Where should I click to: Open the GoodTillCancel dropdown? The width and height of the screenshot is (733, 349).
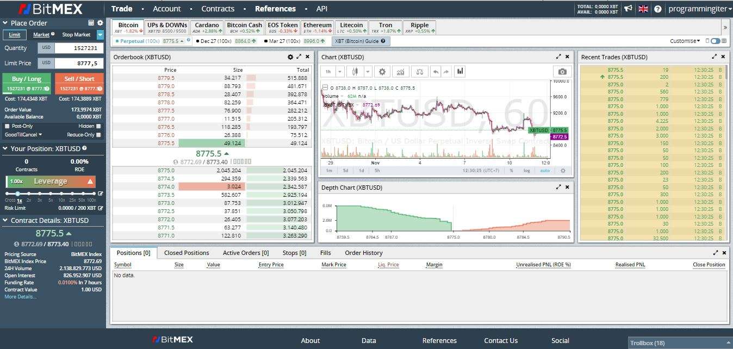[x=23, y=135]
